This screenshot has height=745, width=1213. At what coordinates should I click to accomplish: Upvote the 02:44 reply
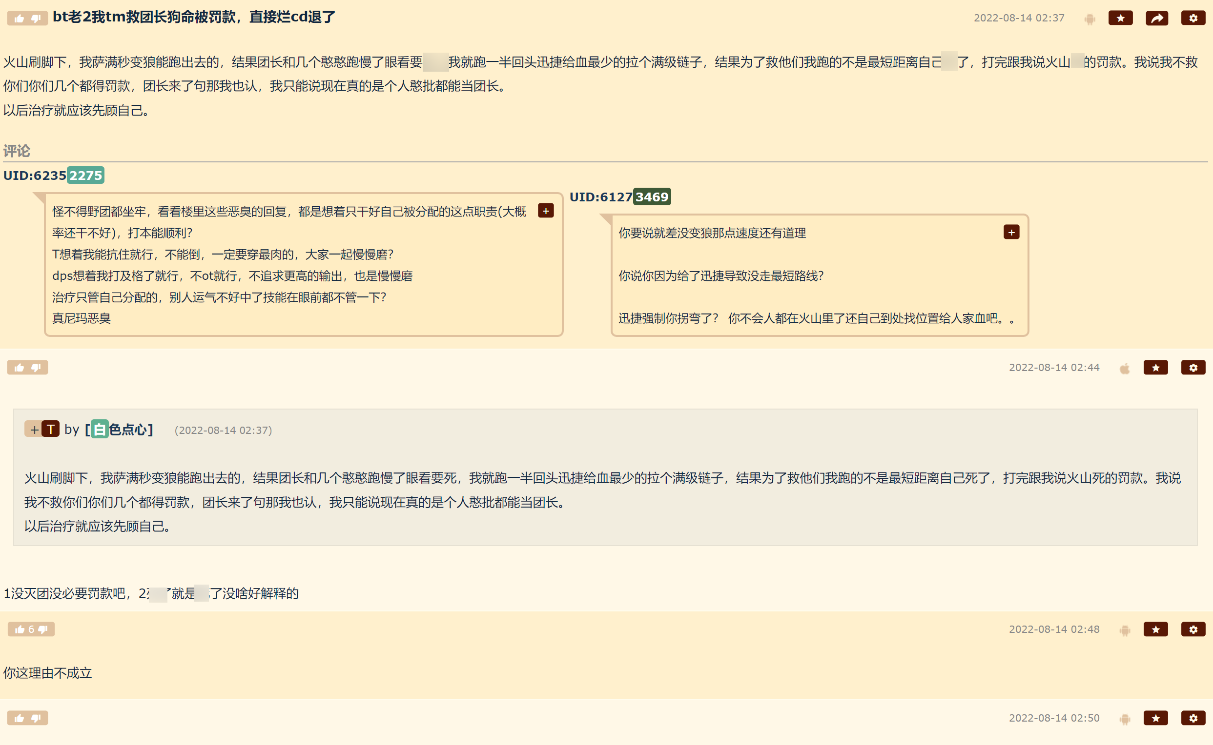point(19,368)
